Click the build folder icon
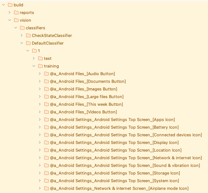 (x=10, y=5)
